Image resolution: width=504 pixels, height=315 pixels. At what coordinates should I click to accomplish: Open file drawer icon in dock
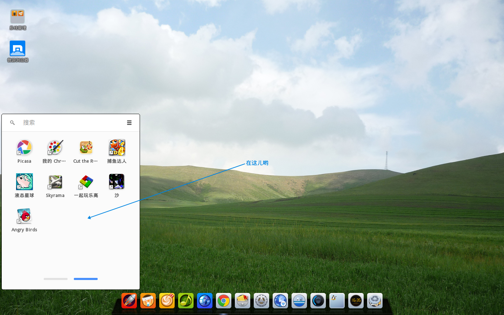click(x=243, y=301)
